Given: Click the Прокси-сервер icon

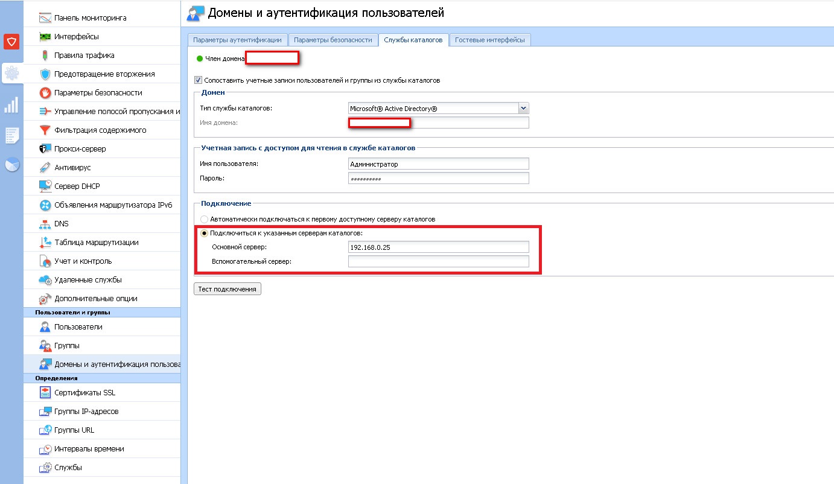Looking at the screenshot, I should [x=45, y=149].
